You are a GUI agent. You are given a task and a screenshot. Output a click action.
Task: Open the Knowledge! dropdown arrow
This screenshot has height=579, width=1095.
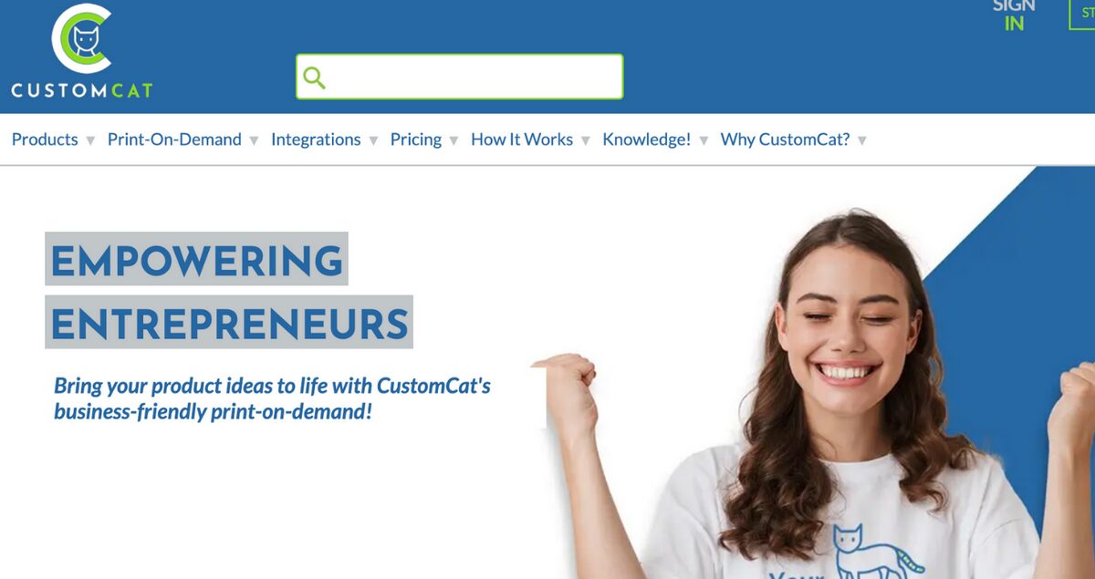click(x=704, y=140)
